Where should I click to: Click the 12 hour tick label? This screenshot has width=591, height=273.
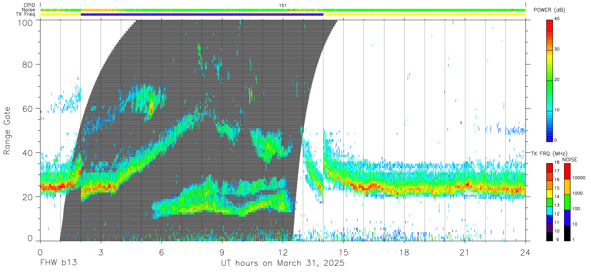pyautogui.click(x=283, y=252)
